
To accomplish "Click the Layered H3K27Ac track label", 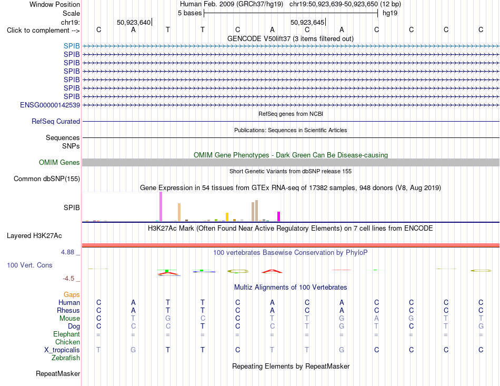I will pyautogui.click(x=34, y=236).
